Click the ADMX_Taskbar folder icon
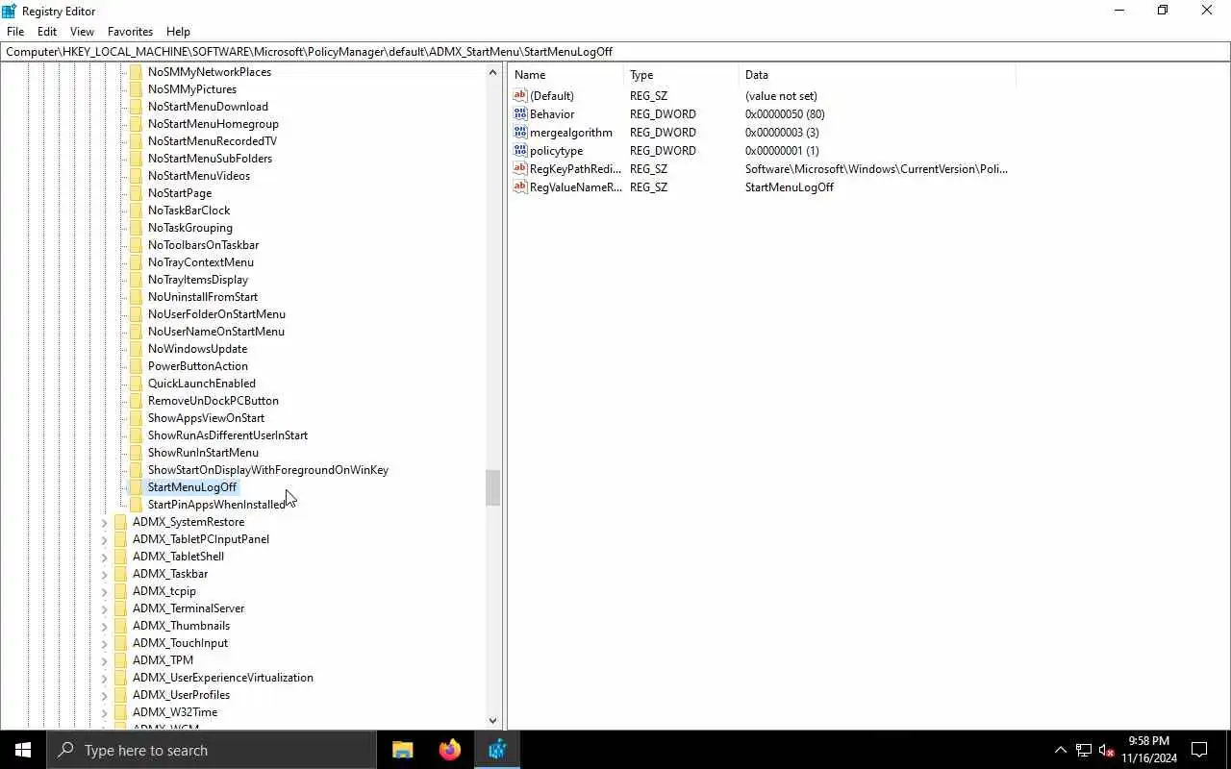This screenshot has width=1231, height=769. tap(120, 574)
